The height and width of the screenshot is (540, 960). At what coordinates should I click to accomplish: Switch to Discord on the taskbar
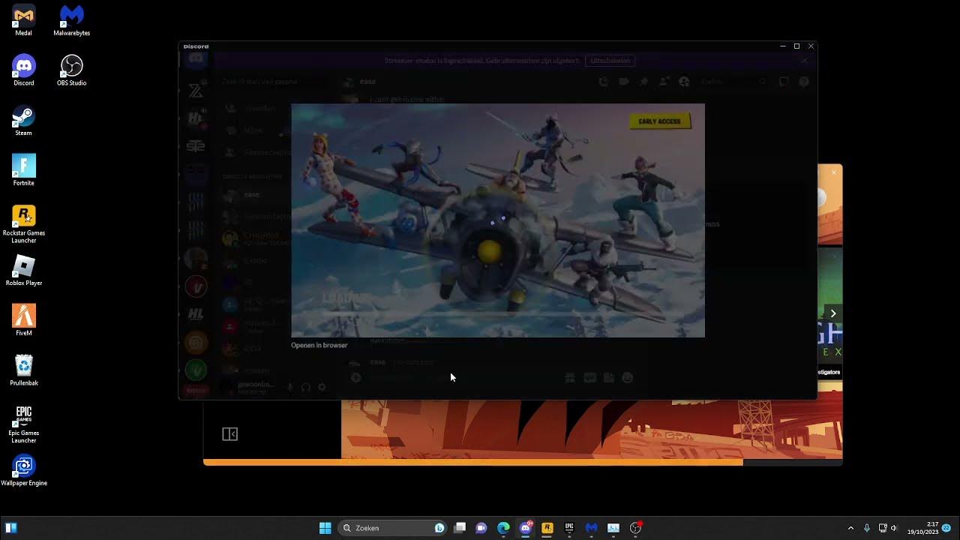526,528
